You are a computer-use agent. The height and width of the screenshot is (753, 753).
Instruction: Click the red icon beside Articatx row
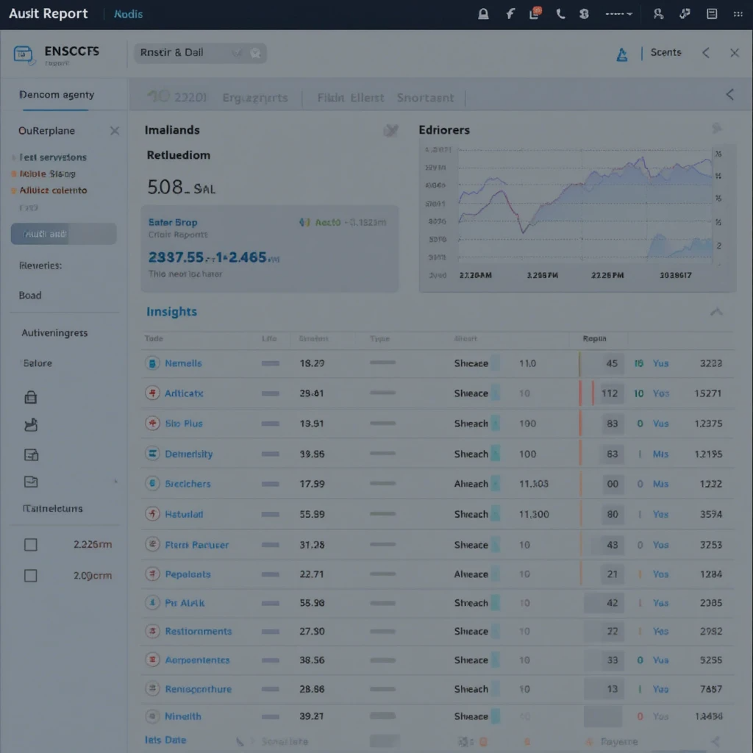pos(153,393)
